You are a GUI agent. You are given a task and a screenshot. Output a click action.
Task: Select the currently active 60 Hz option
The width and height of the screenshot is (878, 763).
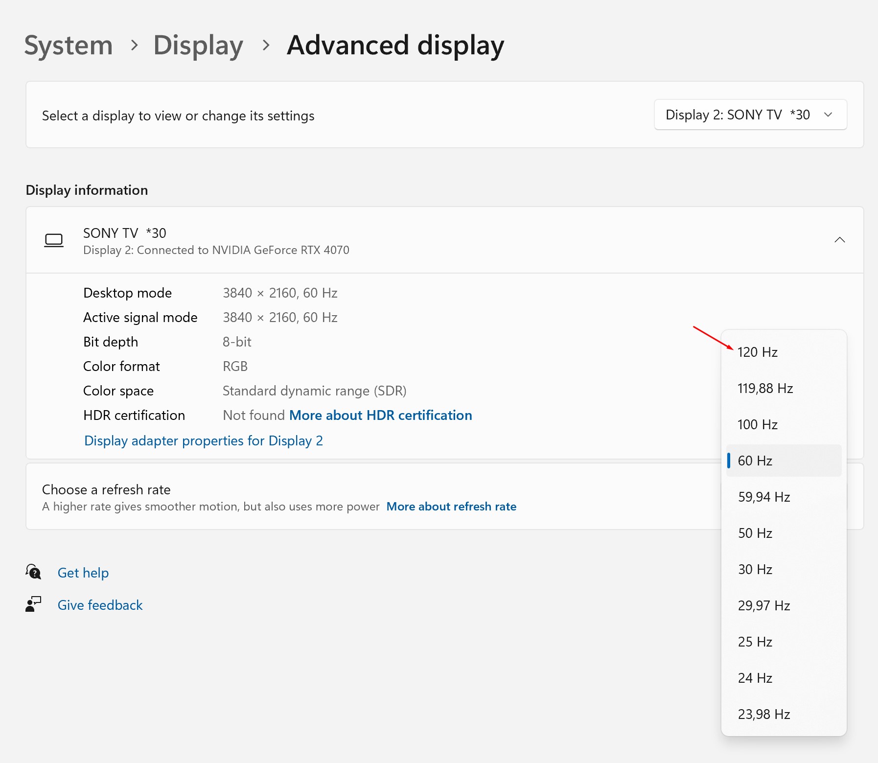(x=784, y=461)
